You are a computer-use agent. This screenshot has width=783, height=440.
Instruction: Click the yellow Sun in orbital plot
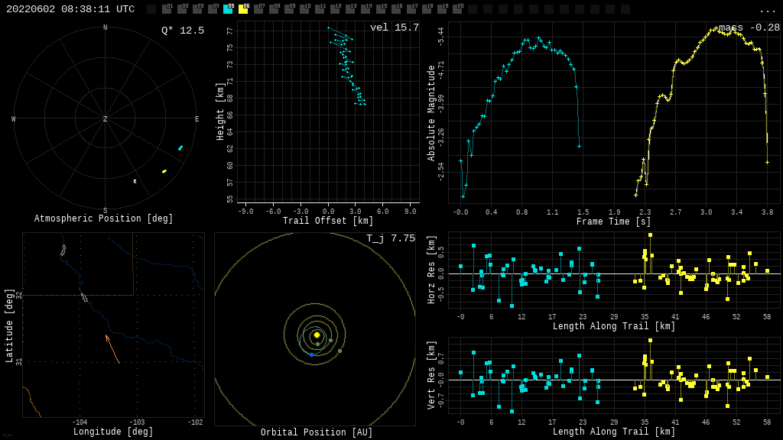pyautogui.click(x=317, y=335)
